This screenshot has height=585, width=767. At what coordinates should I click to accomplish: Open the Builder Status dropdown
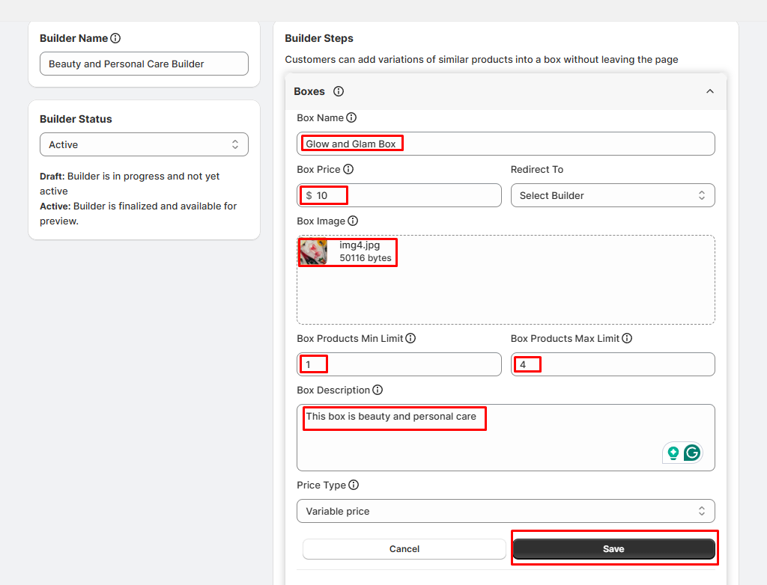coord(144,144)
